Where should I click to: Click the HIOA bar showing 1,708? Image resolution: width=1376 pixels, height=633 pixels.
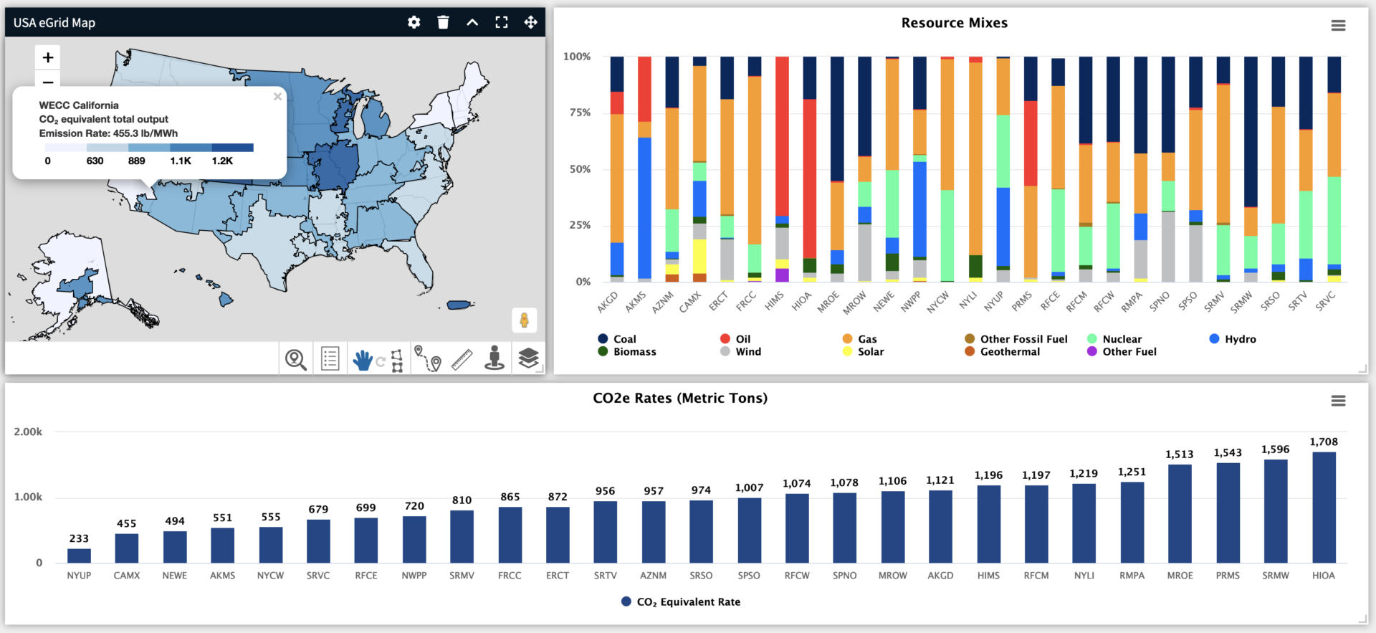(x=1324, y=507)
